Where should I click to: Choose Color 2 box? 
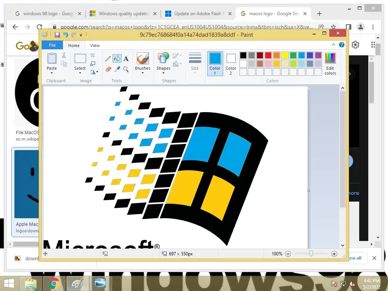click(231, 64)
